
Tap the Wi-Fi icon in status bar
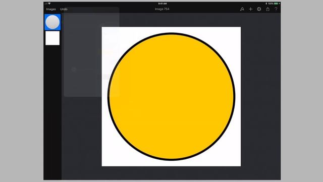49,4
